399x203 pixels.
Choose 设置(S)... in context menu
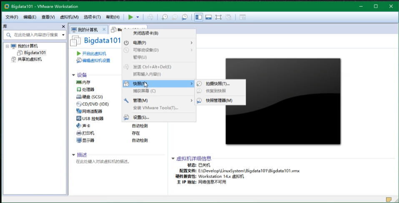159,117
